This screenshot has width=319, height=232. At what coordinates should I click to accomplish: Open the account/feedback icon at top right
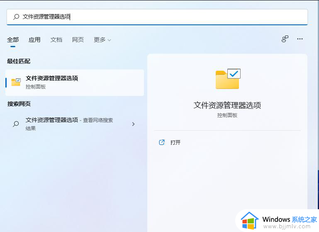coord(285,39)
